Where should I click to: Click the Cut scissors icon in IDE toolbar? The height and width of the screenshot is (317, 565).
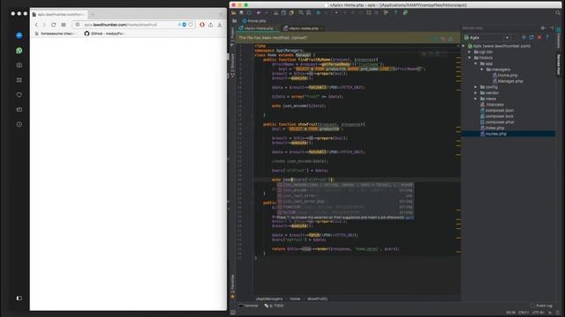click(x=275, y=12)
